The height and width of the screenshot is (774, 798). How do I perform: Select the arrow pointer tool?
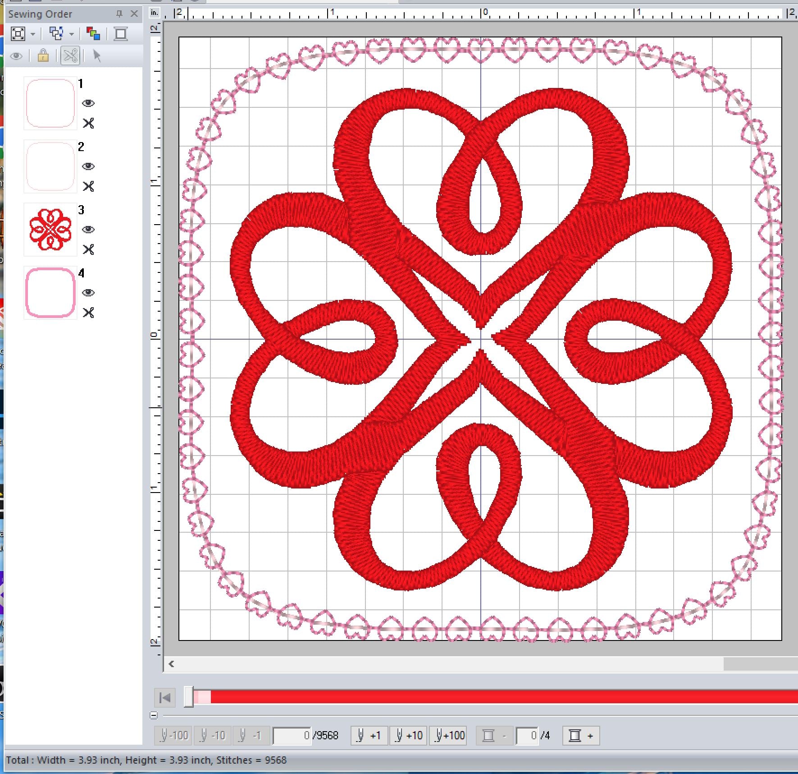96,56
